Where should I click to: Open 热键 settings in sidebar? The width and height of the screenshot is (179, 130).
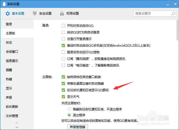[17, 79]
